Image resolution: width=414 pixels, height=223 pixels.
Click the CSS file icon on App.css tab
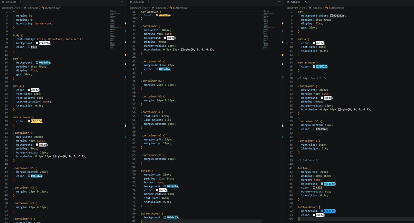tap(288, 2)
